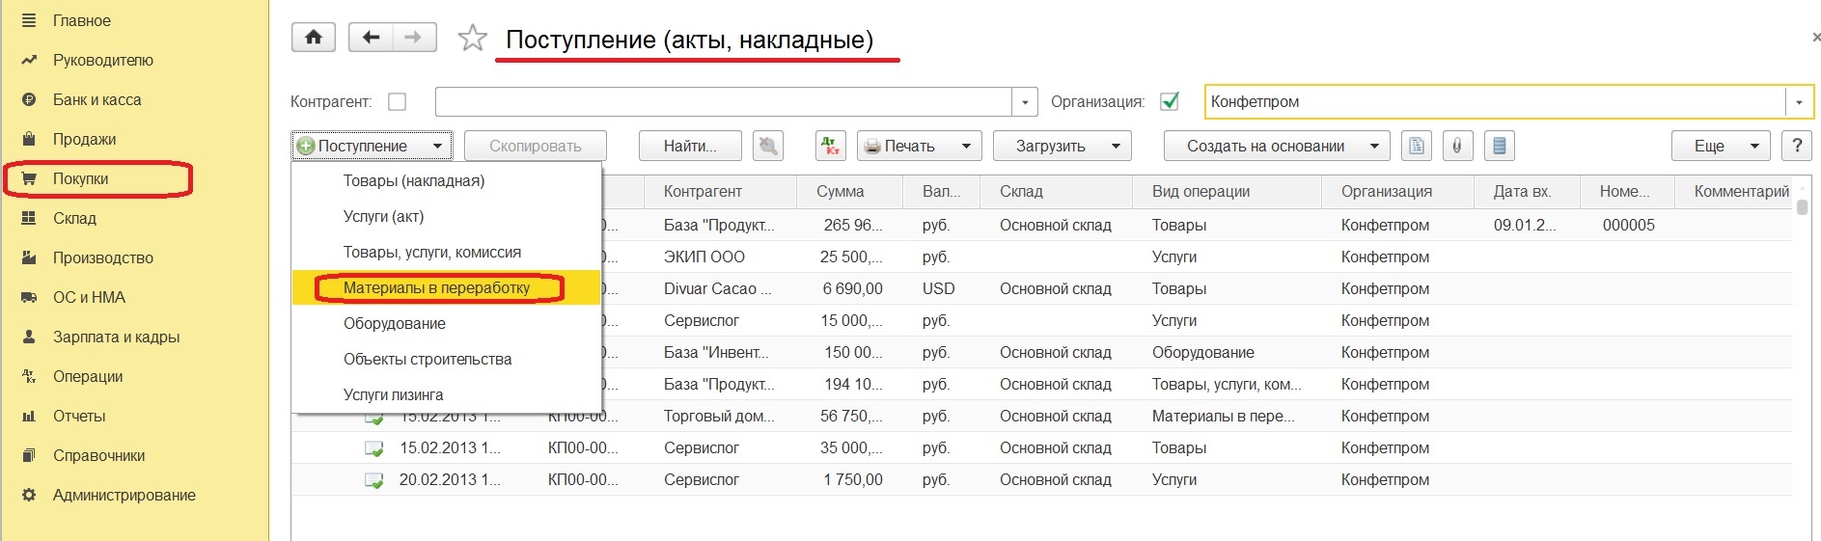Open the Дт/Кт postings icon

click(830, 146)
